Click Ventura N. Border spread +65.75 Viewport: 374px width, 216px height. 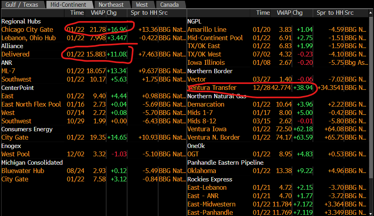[334, 138]
